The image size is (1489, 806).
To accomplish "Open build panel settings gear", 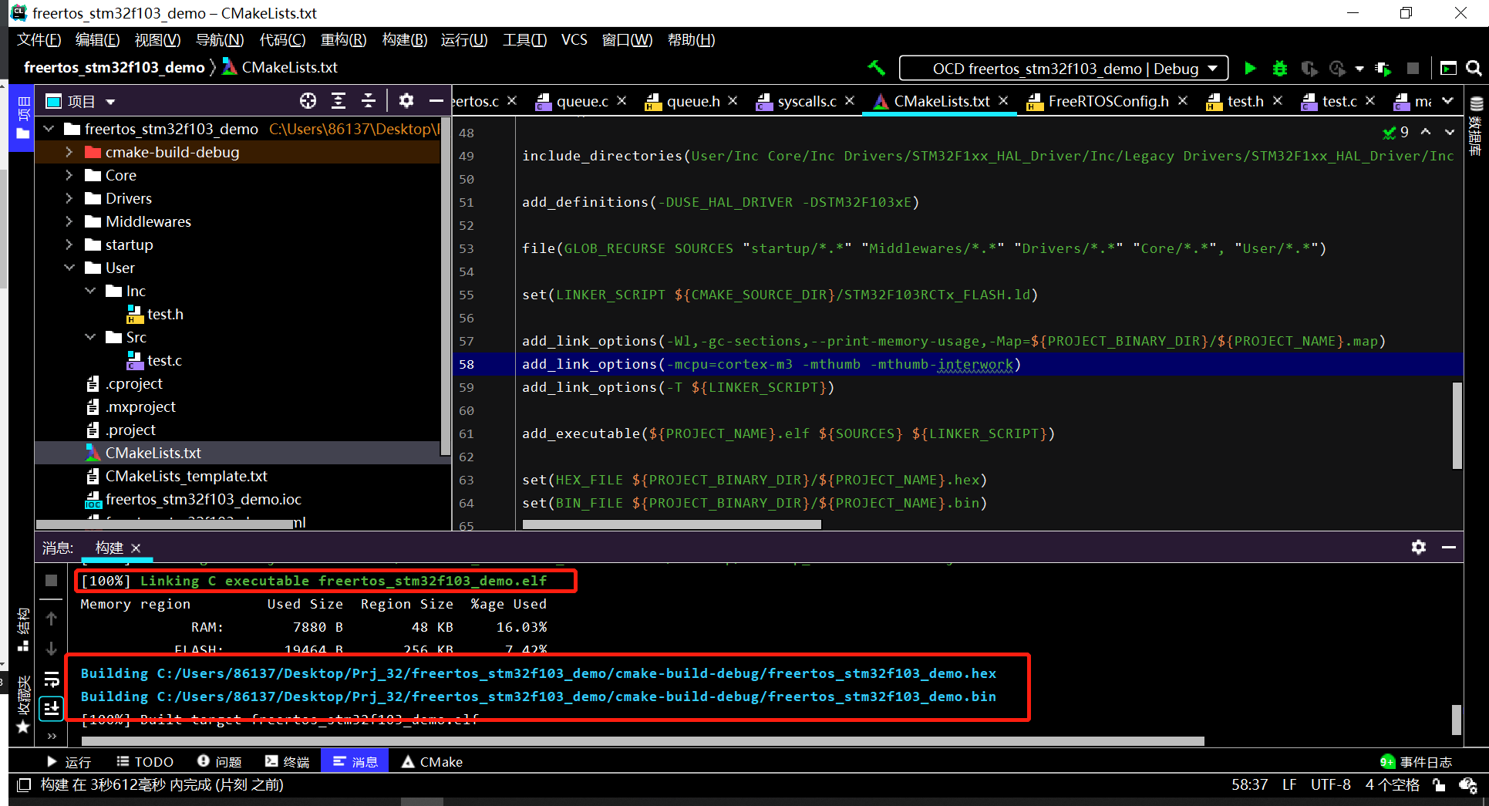I will coord(1419,547).
